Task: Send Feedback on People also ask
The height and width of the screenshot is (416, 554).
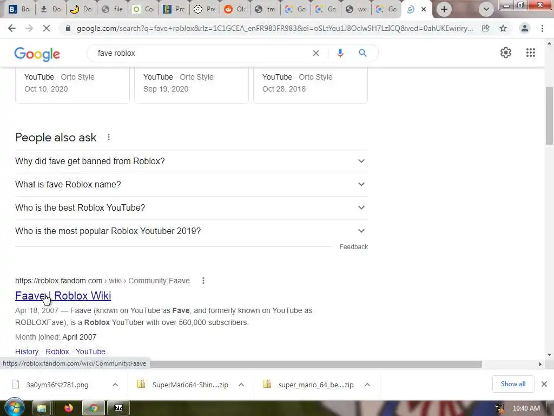Action: click(x=354, y=247)
